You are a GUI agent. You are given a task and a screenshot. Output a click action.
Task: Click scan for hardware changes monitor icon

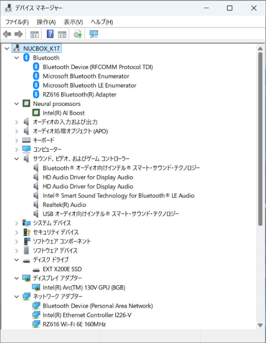(94, 34)
